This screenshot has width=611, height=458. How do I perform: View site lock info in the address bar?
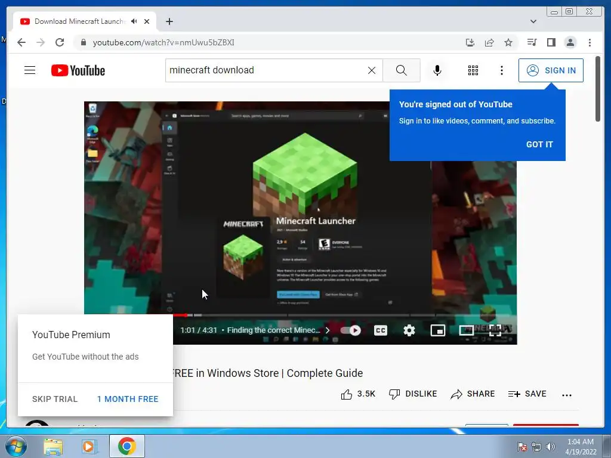coord(83,42)
